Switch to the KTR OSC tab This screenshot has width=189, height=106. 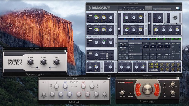[130, 36]
